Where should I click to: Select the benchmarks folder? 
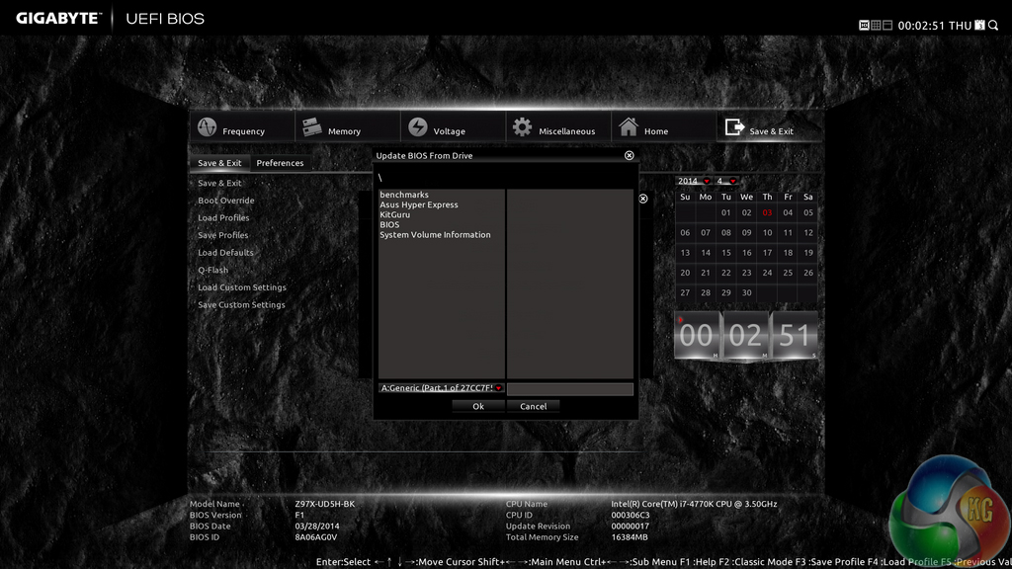point(404,195)
